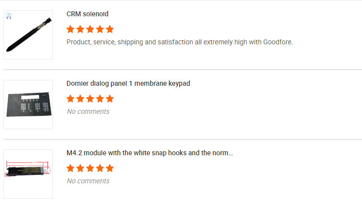Click the third star under M4.2 module
This screenshot has width=362, height=207.
(x=90, y=168)
